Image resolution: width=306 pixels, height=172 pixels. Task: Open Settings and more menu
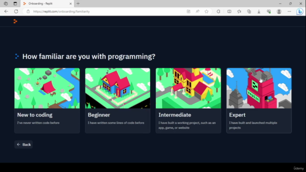coord(289,11)
